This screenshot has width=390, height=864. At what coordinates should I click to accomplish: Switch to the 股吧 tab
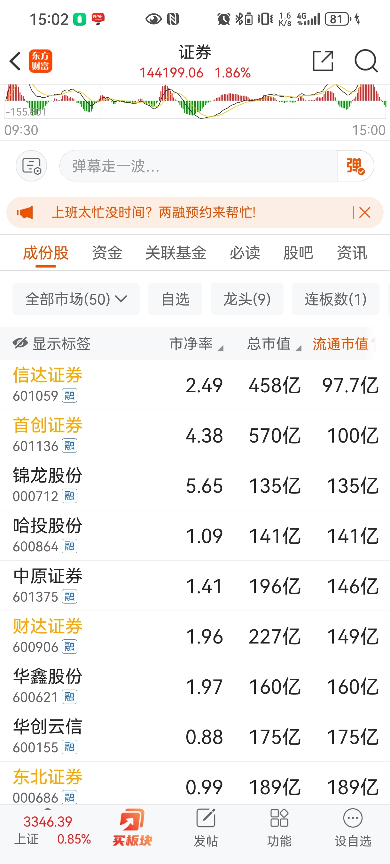298,252
